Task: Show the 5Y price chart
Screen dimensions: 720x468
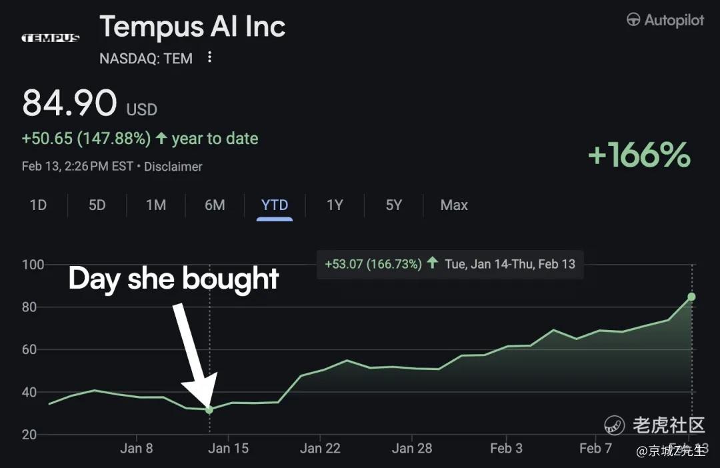Action: coord(394,205)
